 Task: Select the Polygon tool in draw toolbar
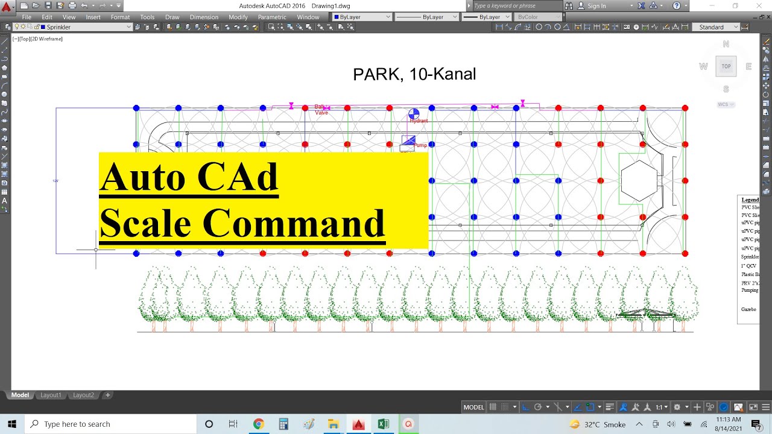point(5,68)
